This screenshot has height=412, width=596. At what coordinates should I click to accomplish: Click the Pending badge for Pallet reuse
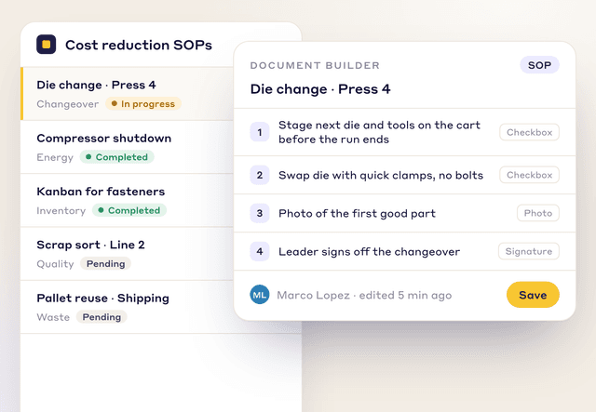click(102, 317)
